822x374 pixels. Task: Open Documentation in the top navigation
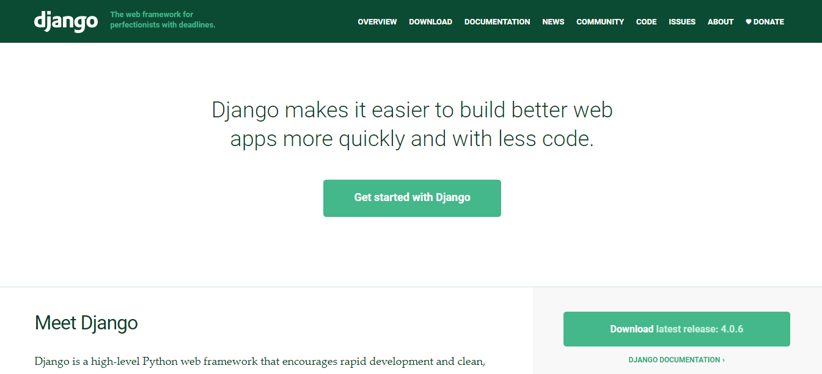pyautogui.click(x=497, y=22)
